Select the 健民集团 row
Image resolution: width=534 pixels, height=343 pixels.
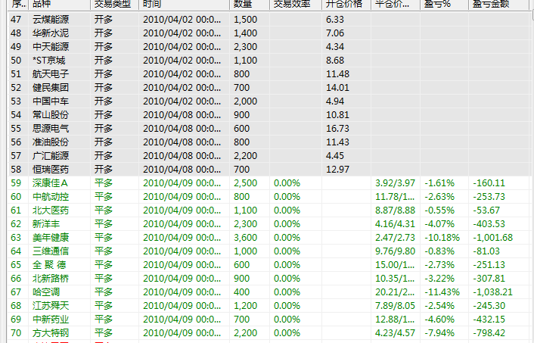pos(269,88)
